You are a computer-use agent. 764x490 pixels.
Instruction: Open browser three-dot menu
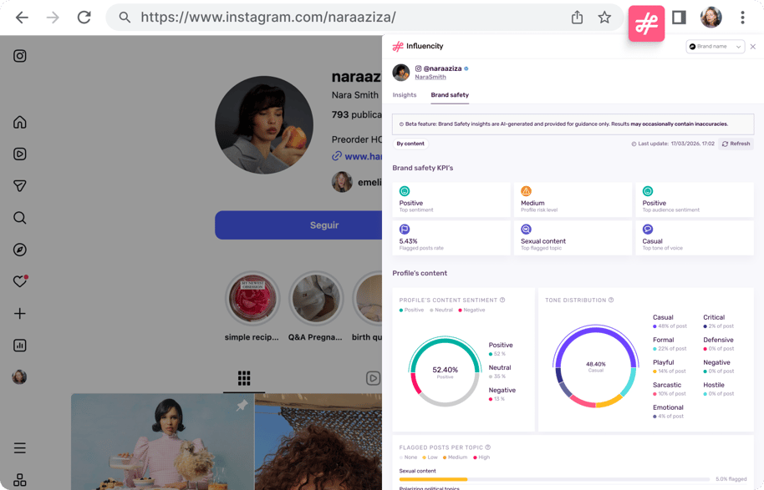pos(742,18)
